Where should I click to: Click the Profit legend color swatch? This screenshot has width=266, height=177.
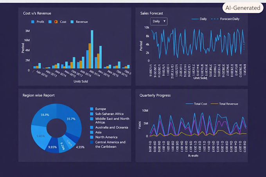[x=33, y=22]
